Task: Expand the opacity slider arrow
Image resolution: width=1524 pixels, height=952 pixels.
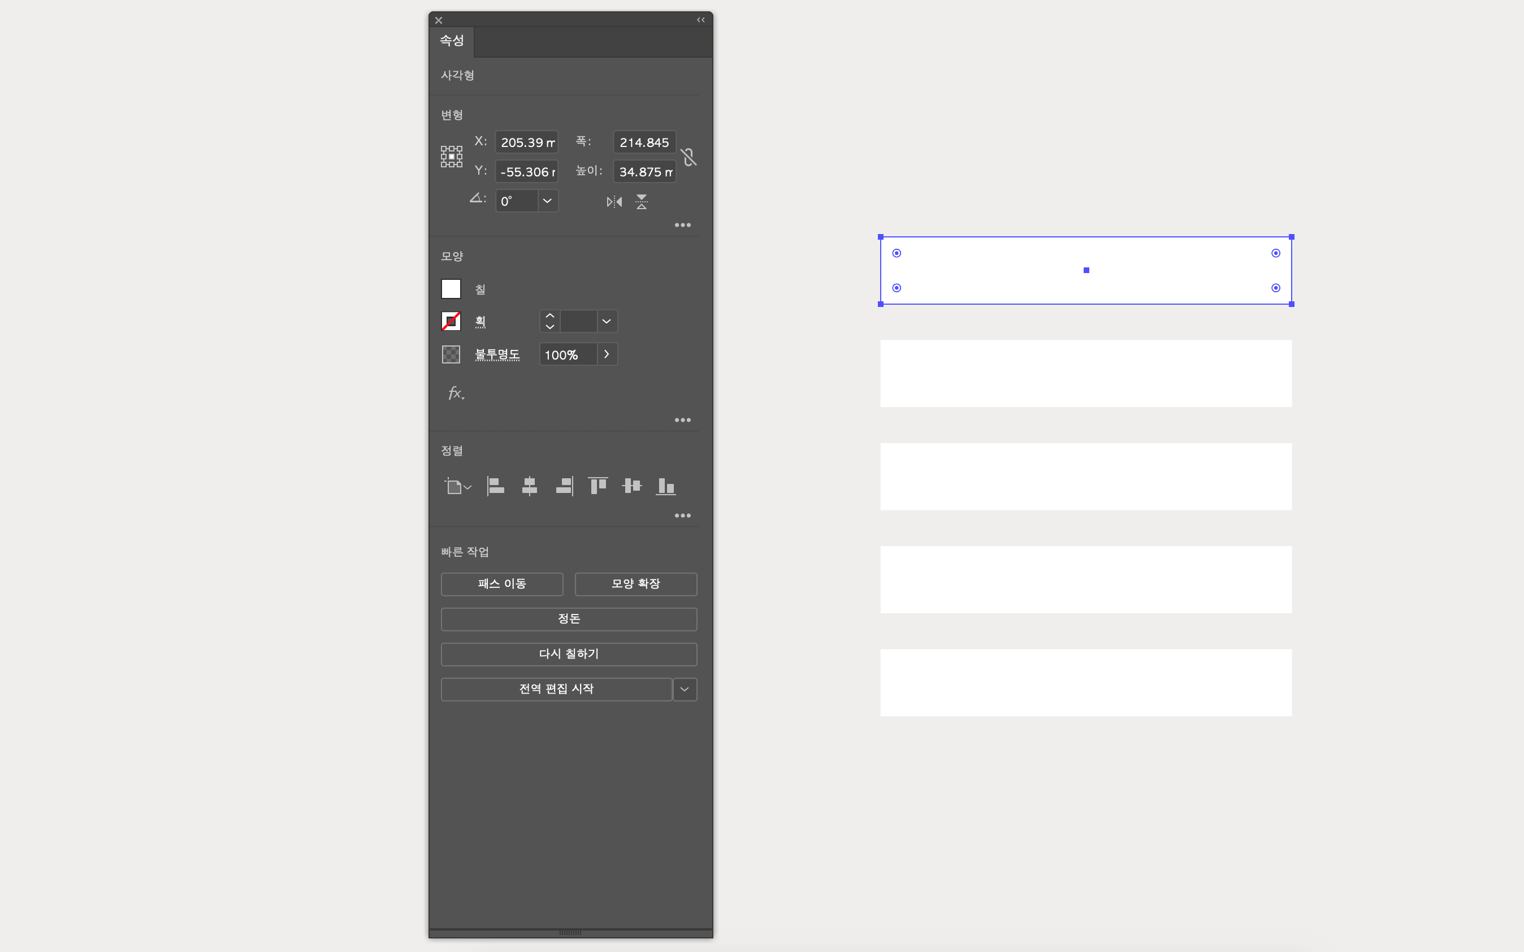Action: point(606,354)
